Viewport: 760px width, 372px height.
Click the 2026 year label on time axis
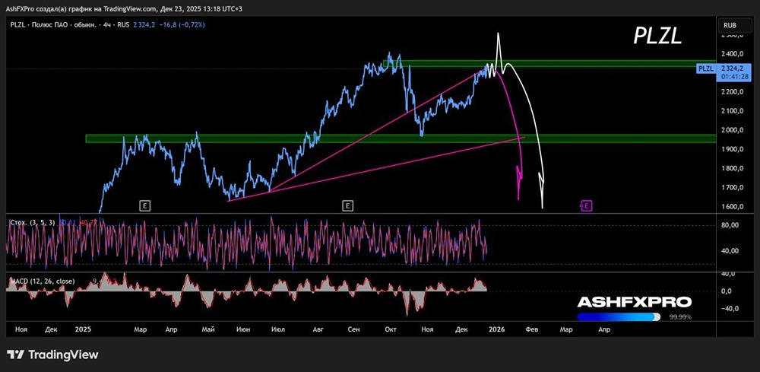point(497,329)
